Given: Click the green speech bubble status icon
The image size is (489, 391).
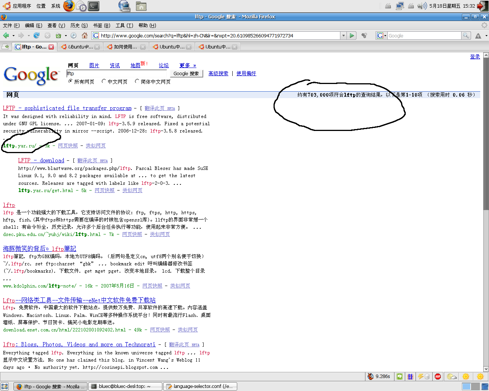Looking at the screenshot, I should tap(399, 376).
